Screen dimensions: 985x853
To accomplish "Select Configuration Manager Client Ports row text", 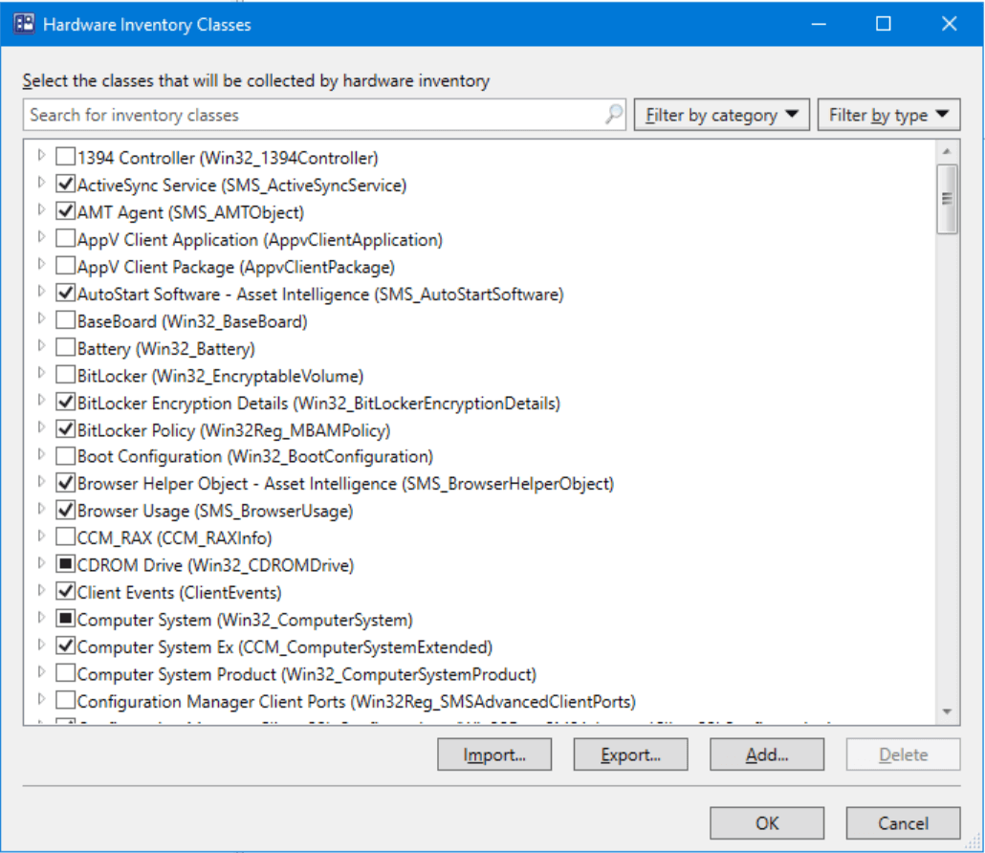I will [356, 701].
